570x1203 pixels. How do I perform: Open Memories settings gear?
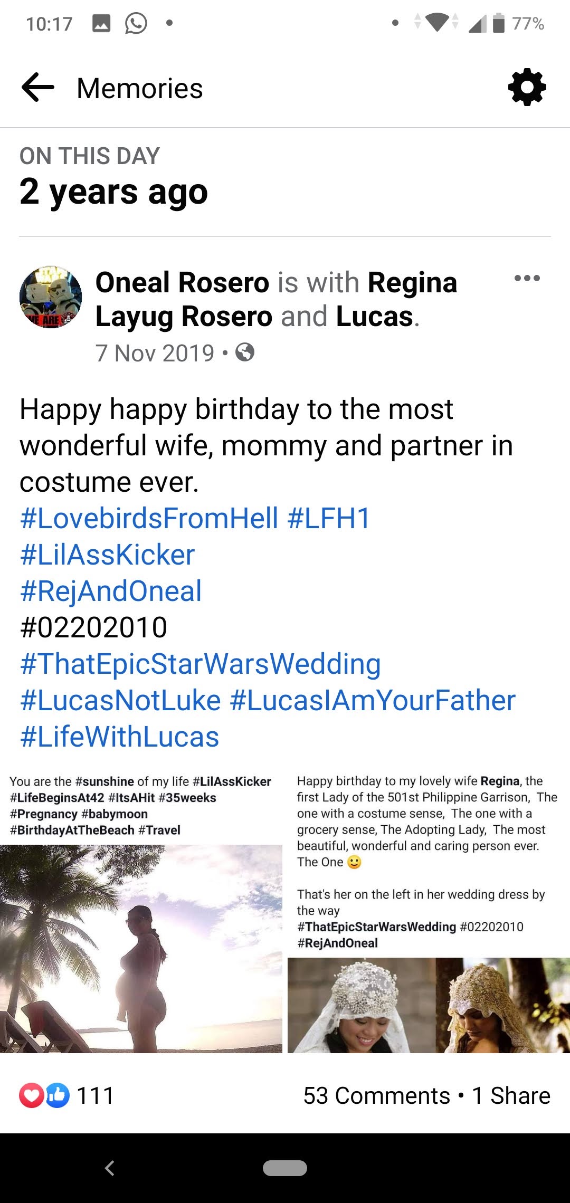pos(527,87)
